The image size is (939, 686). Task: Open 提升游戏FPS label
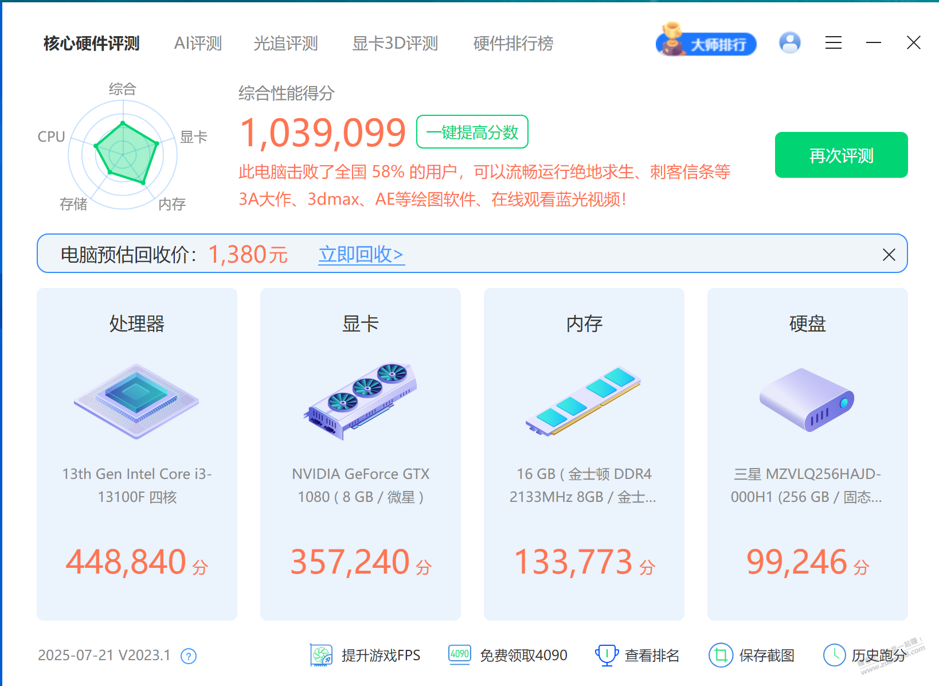pyautogui.click(x=381, y=655)
